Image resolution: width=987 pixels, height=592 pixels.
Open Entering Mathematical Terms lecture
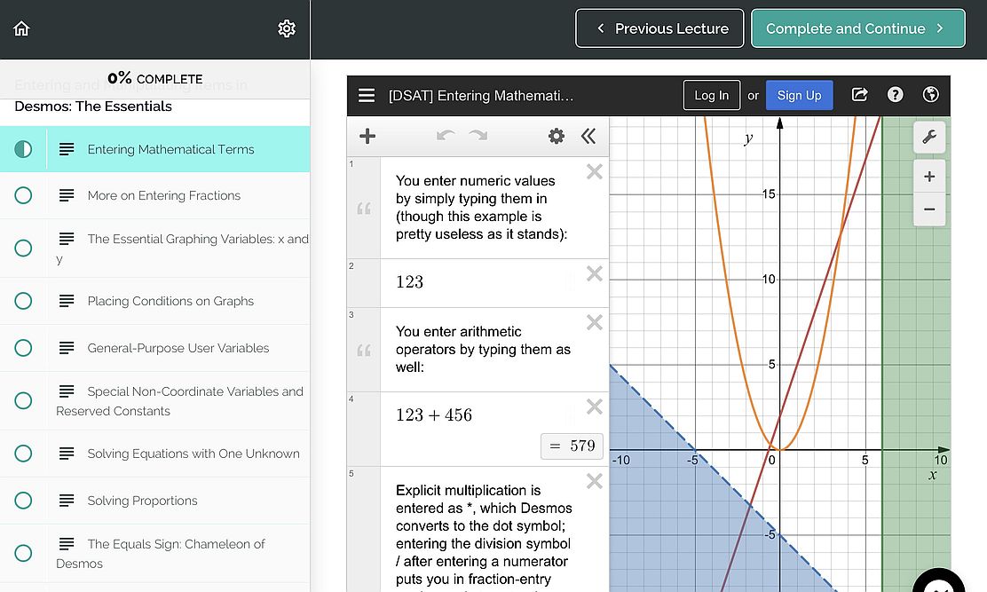154,149
